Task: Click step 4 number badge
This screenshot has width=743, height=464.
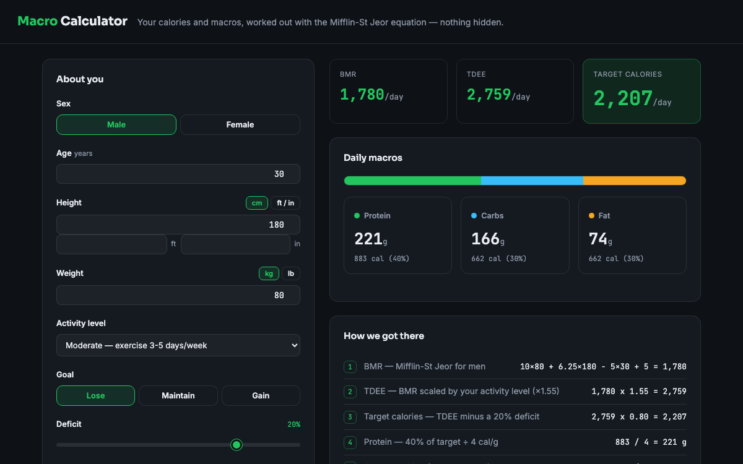Action: tap(350, 442)
